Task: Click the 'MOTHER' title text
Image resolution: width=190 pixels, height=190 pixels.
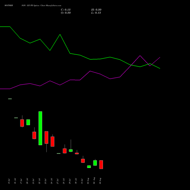Action: pyautogui.click(x=9, y=6)
